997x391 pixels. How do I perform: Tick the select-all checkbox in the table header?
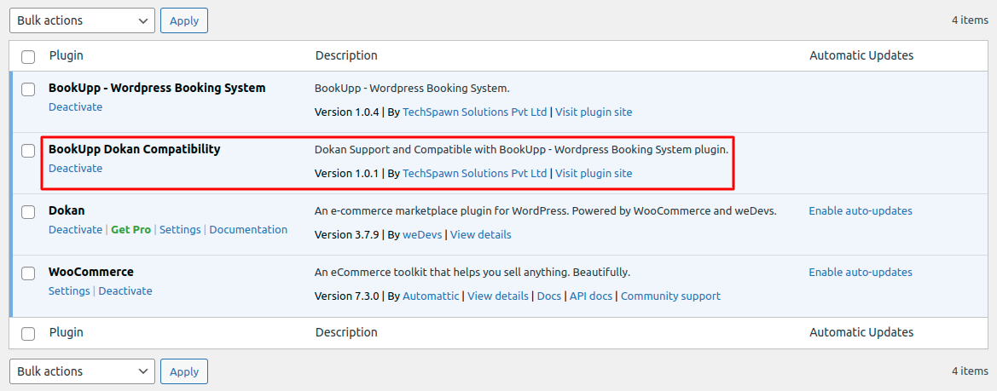click(x=28, y=56)
